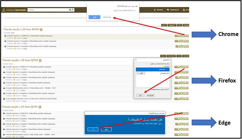Open the search settings gear icon
Viewport: 242px width, 139px height.
70,10
